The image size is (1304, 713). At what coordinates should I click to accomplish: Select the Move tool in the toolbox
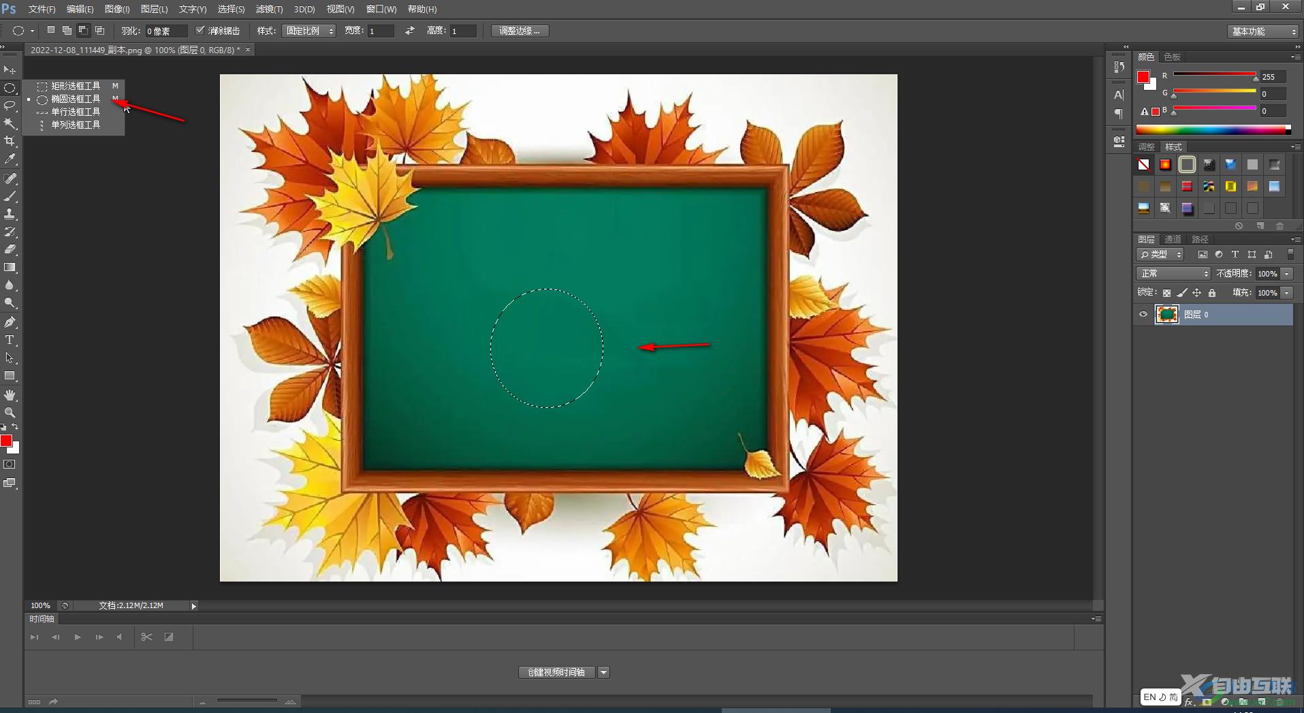[10, 70]
